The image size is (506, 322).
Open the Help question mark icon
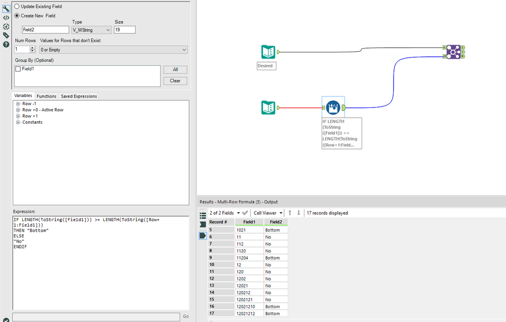pyautogui.click(x=6, y=44)
